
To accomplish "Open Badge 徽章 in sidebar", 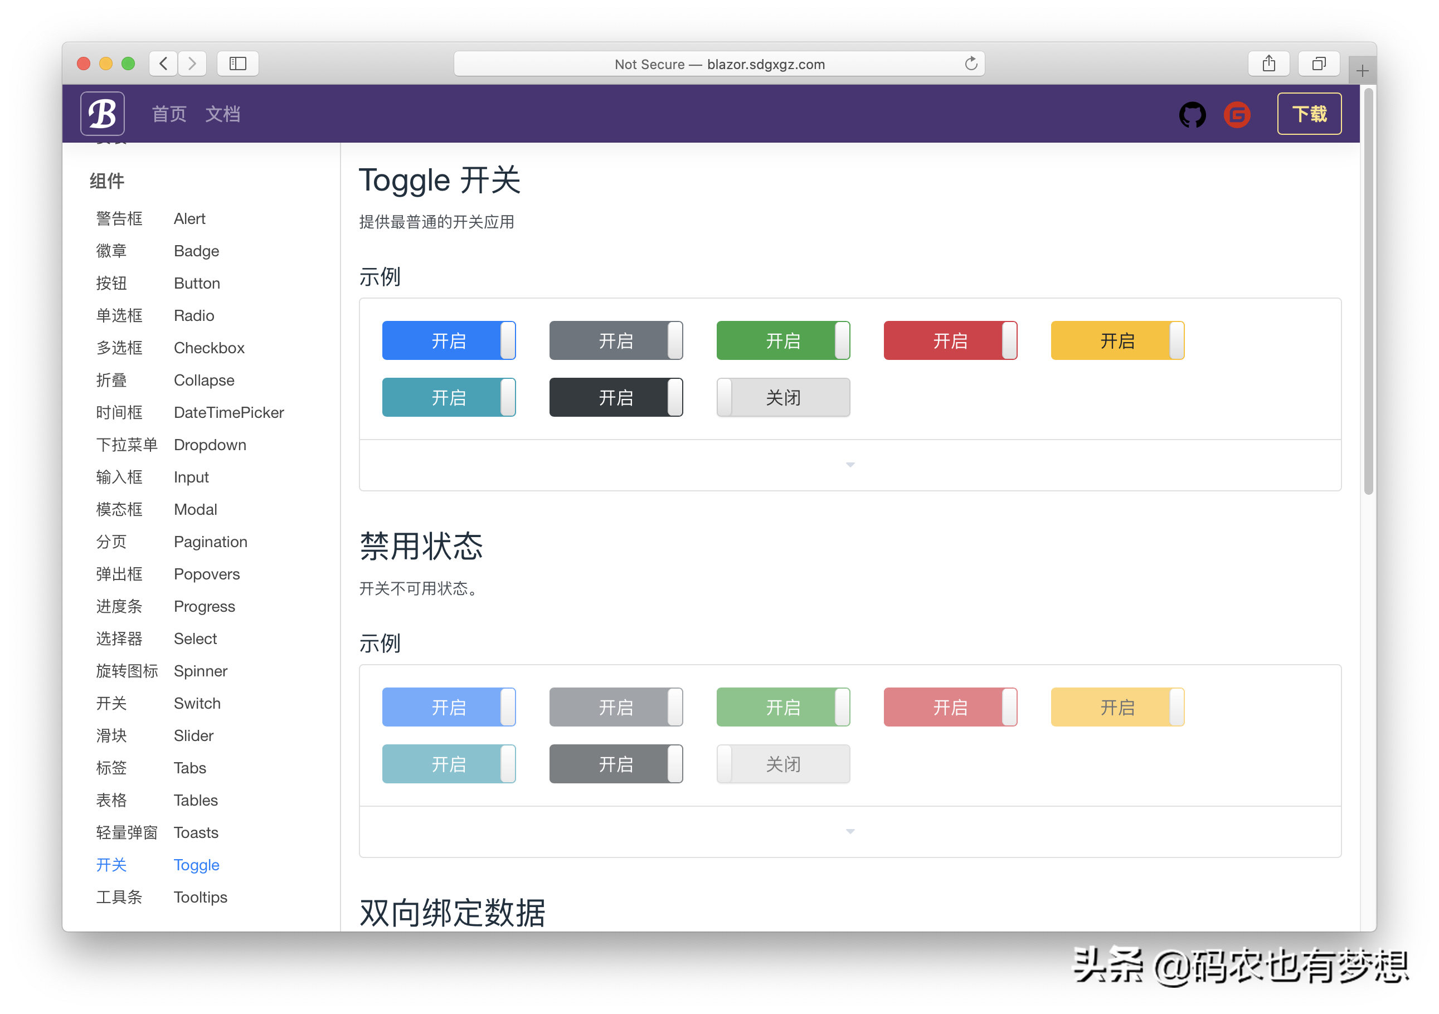I will point(157,251).
